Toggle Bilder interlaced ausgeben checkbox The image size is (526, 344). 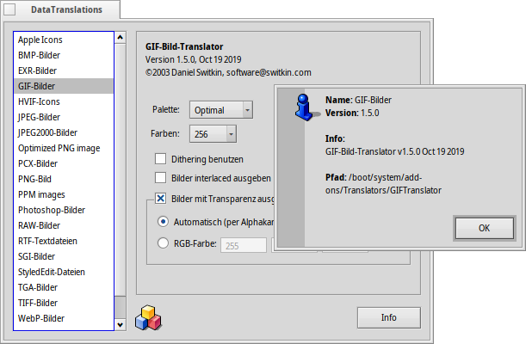click(160, 178)
